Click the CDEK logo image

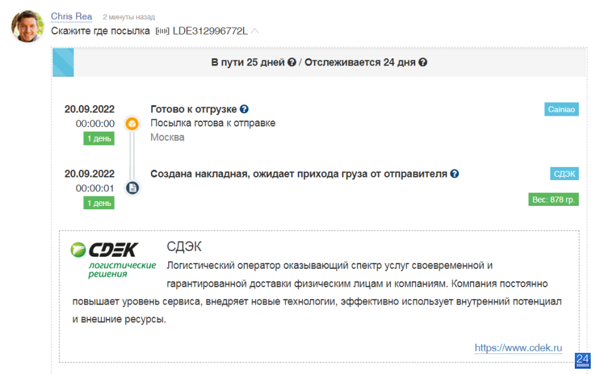point(113,259)
